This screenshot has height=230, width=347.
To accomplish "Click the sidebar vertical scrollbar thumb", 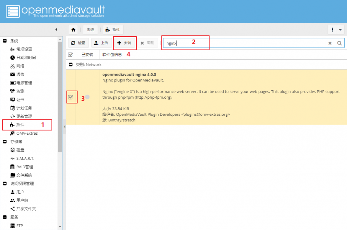I will 60,97.
